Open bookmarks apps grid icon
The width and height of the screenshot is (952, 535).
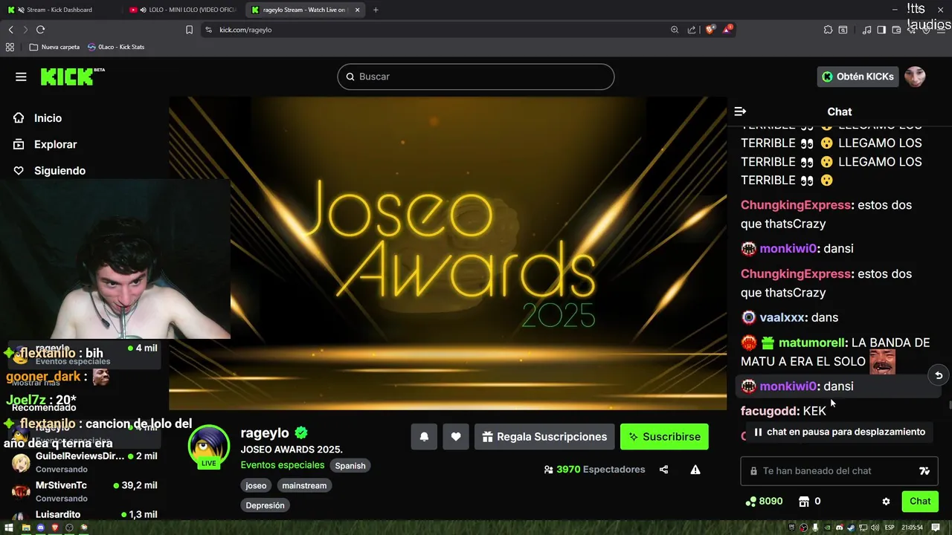tap(10, 47)
